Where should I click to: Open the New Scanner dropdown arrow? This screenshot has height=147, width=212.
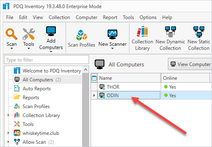point(112,49)
